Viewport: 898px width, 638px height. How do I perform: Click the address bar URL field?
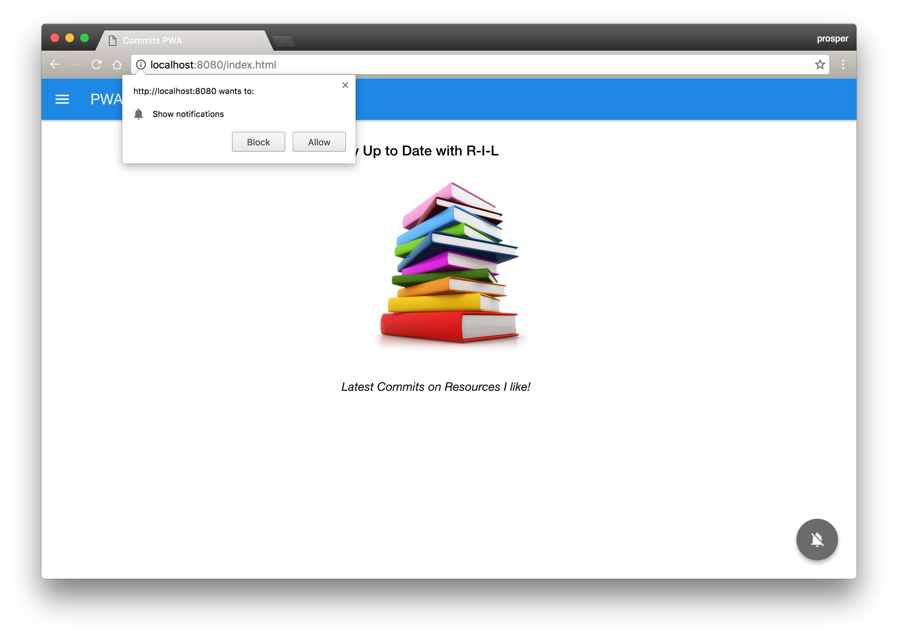tap(480, 64)
